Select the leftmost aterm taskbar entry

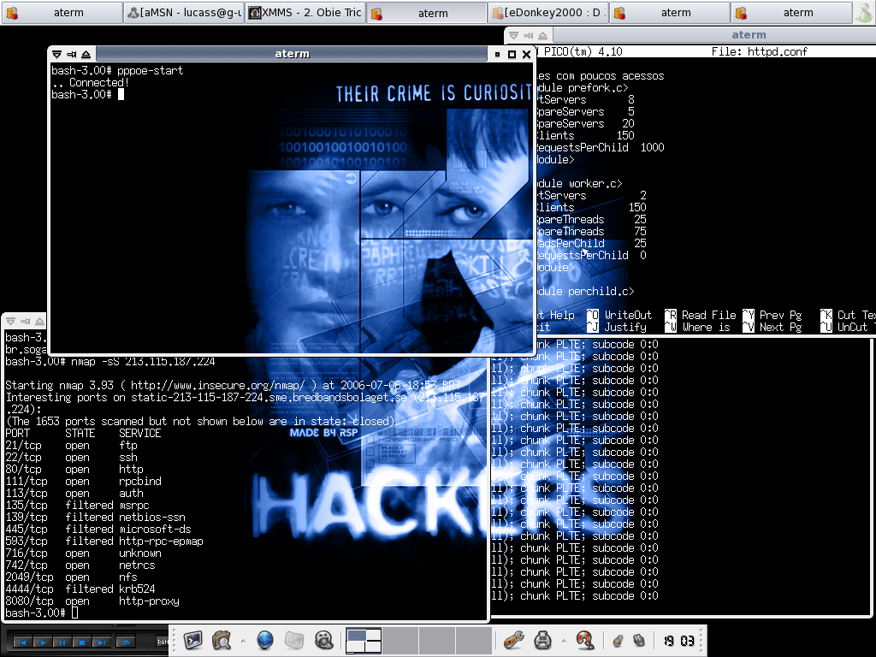point(62,13)
